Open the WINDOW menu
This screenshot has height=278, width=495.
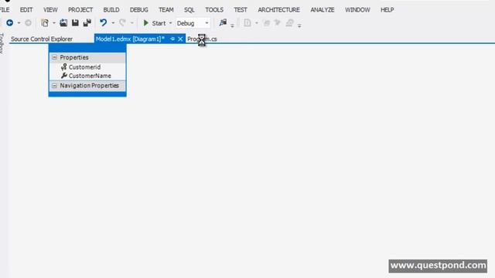coord(357,10)
